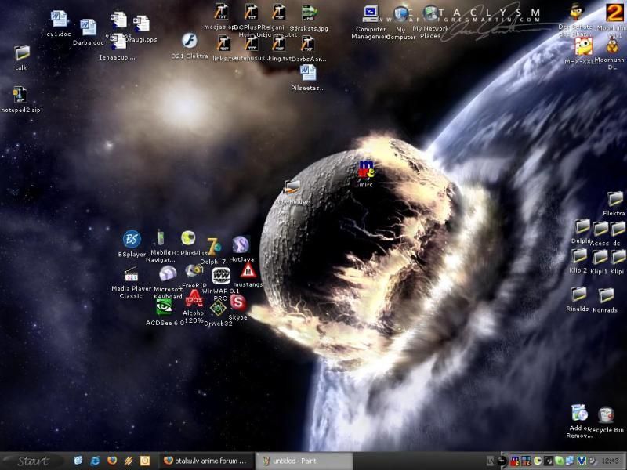The height and width of the screenshot is (470, 627).
Task: Switch to untitled - Paint window
Action: coord(304,461)
